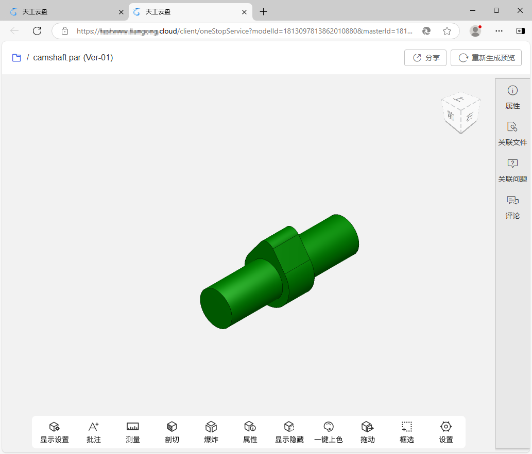
Task: Trigger the 爆炸 explode view tool
Action: pyautogui.click(x=211, y=432)
